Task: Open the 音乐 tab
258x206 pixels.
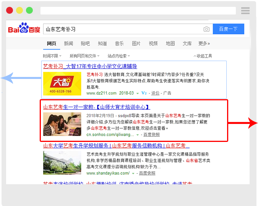Action: pos(119,43)
